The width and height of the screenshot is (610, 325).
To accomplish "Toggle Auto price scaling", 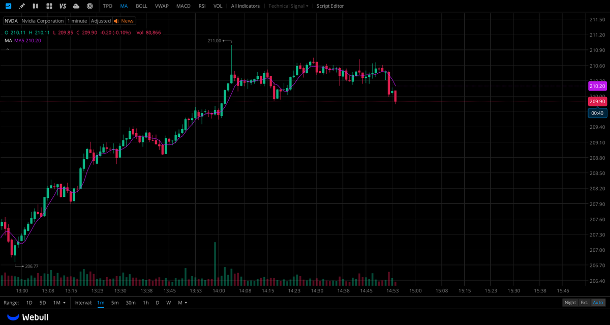I will click(598, 303).
